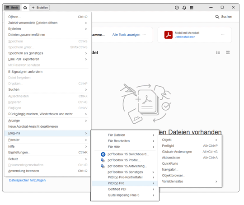Viewport: 244px width, 205px height.
Task: Expand the Schutz submenu
Action: coord(47,159)
